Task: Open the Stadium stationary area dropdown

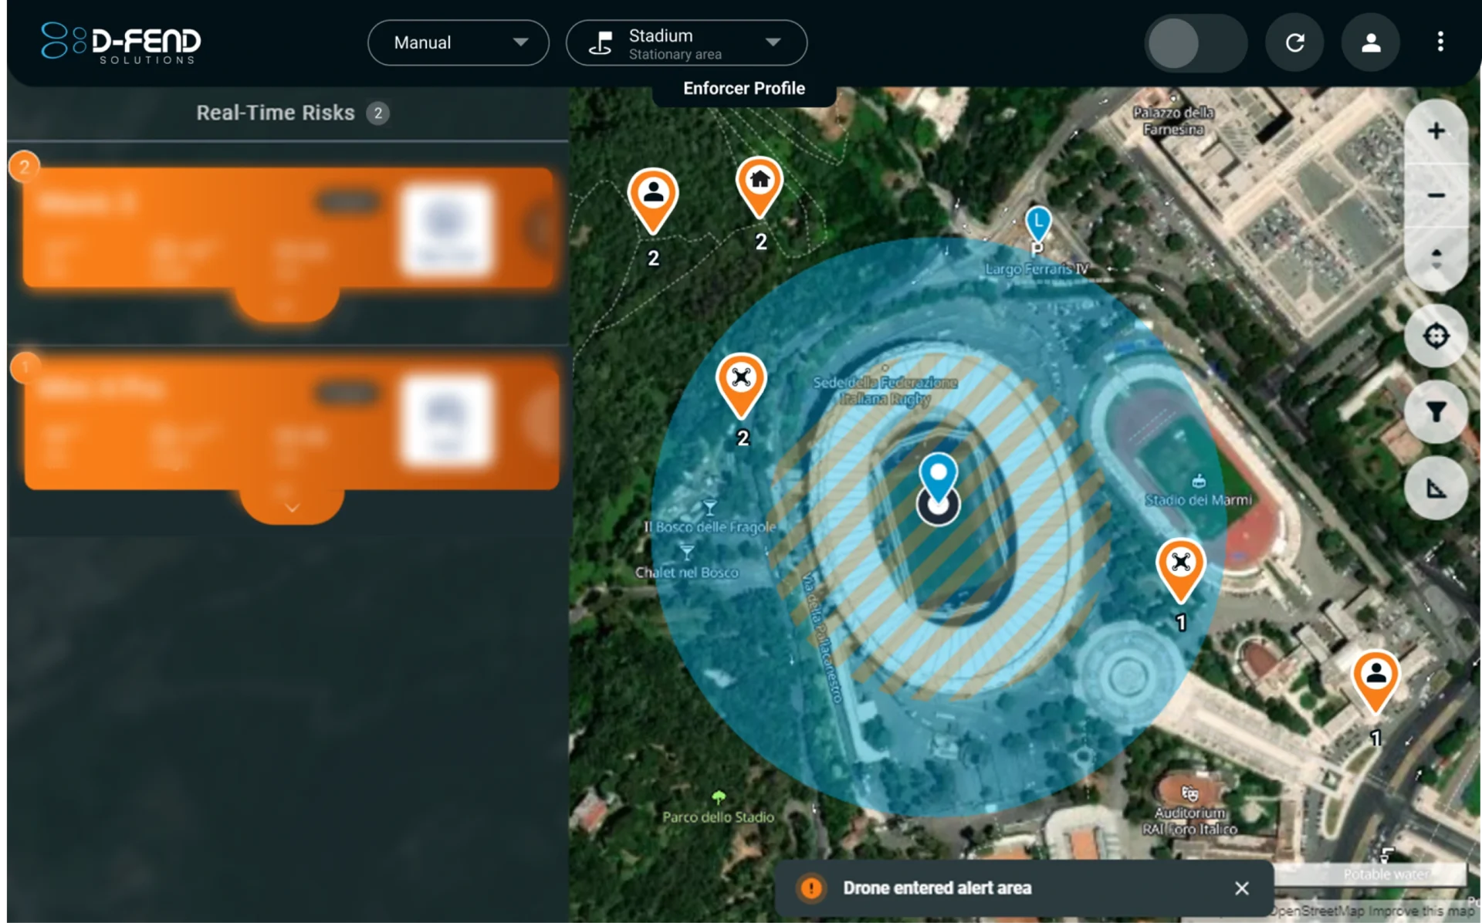Action: 686,43
